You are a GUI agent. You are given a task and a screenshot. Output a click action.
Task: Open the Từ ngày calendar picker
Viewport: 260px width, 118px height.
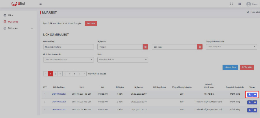[x=145, y=47]
